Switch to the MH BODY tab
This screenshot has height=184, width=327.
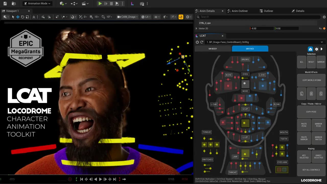(x=213, y=49)
